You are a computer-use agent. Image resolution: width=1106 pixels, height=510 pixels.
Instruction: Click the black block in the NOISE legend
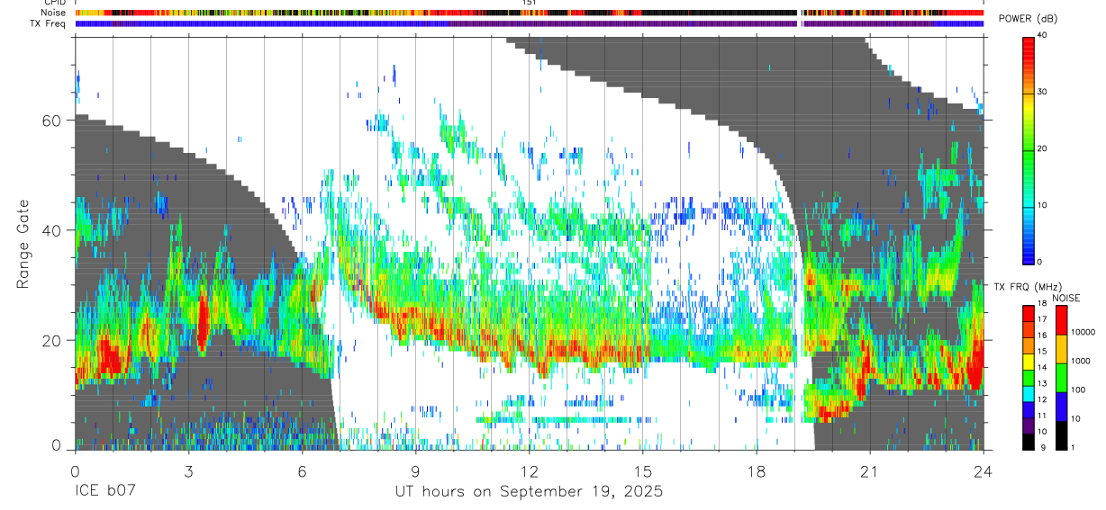coord(1061,435)
